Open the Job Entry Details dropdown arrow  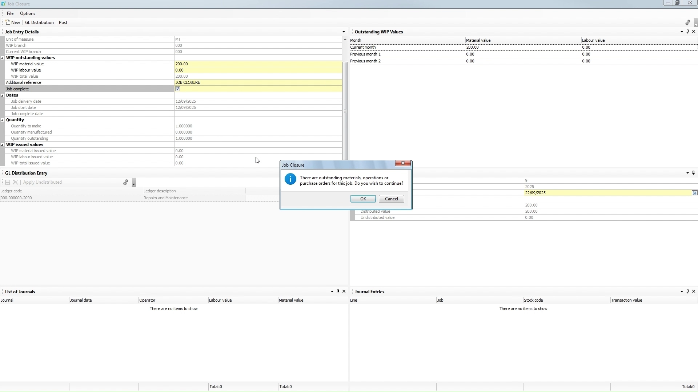point(344,32)
